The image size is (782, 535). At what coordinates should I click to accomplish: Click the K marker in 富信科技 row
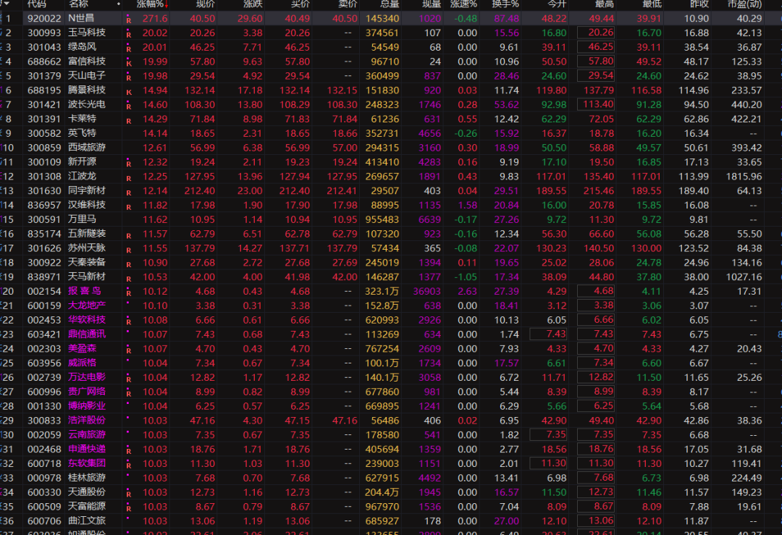coord(129,62)
